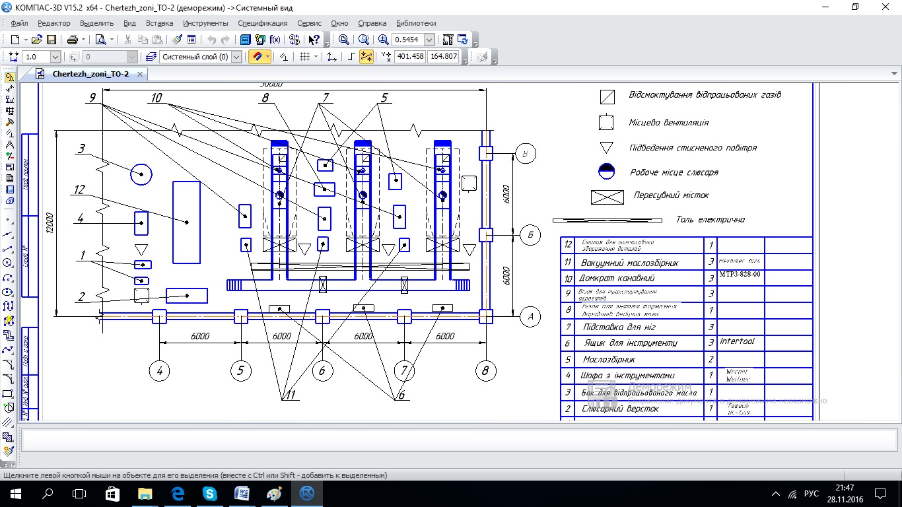The width and height of the screenshot is (902, 507).
Task: Select the line segment tool in left toolbar
Action: [x=9, y=249]
